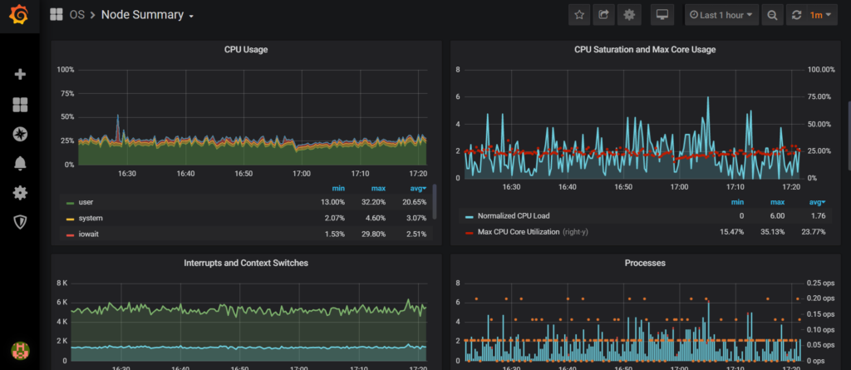Open the Dashboards grid icon in sidebar
Viewport: 851px width, 370px height.
pos(21,105)
